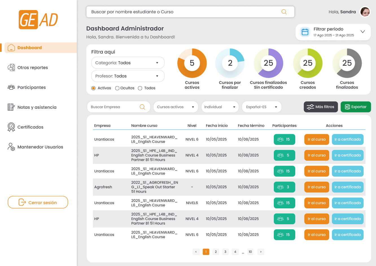Click the Notas y asistencia checklist icon

[x=11, y=107]
